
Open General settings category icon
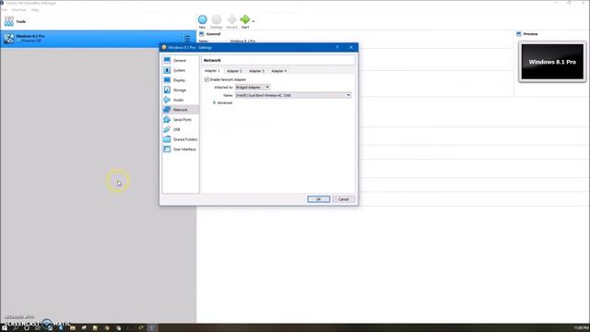[x=167, y=60]
